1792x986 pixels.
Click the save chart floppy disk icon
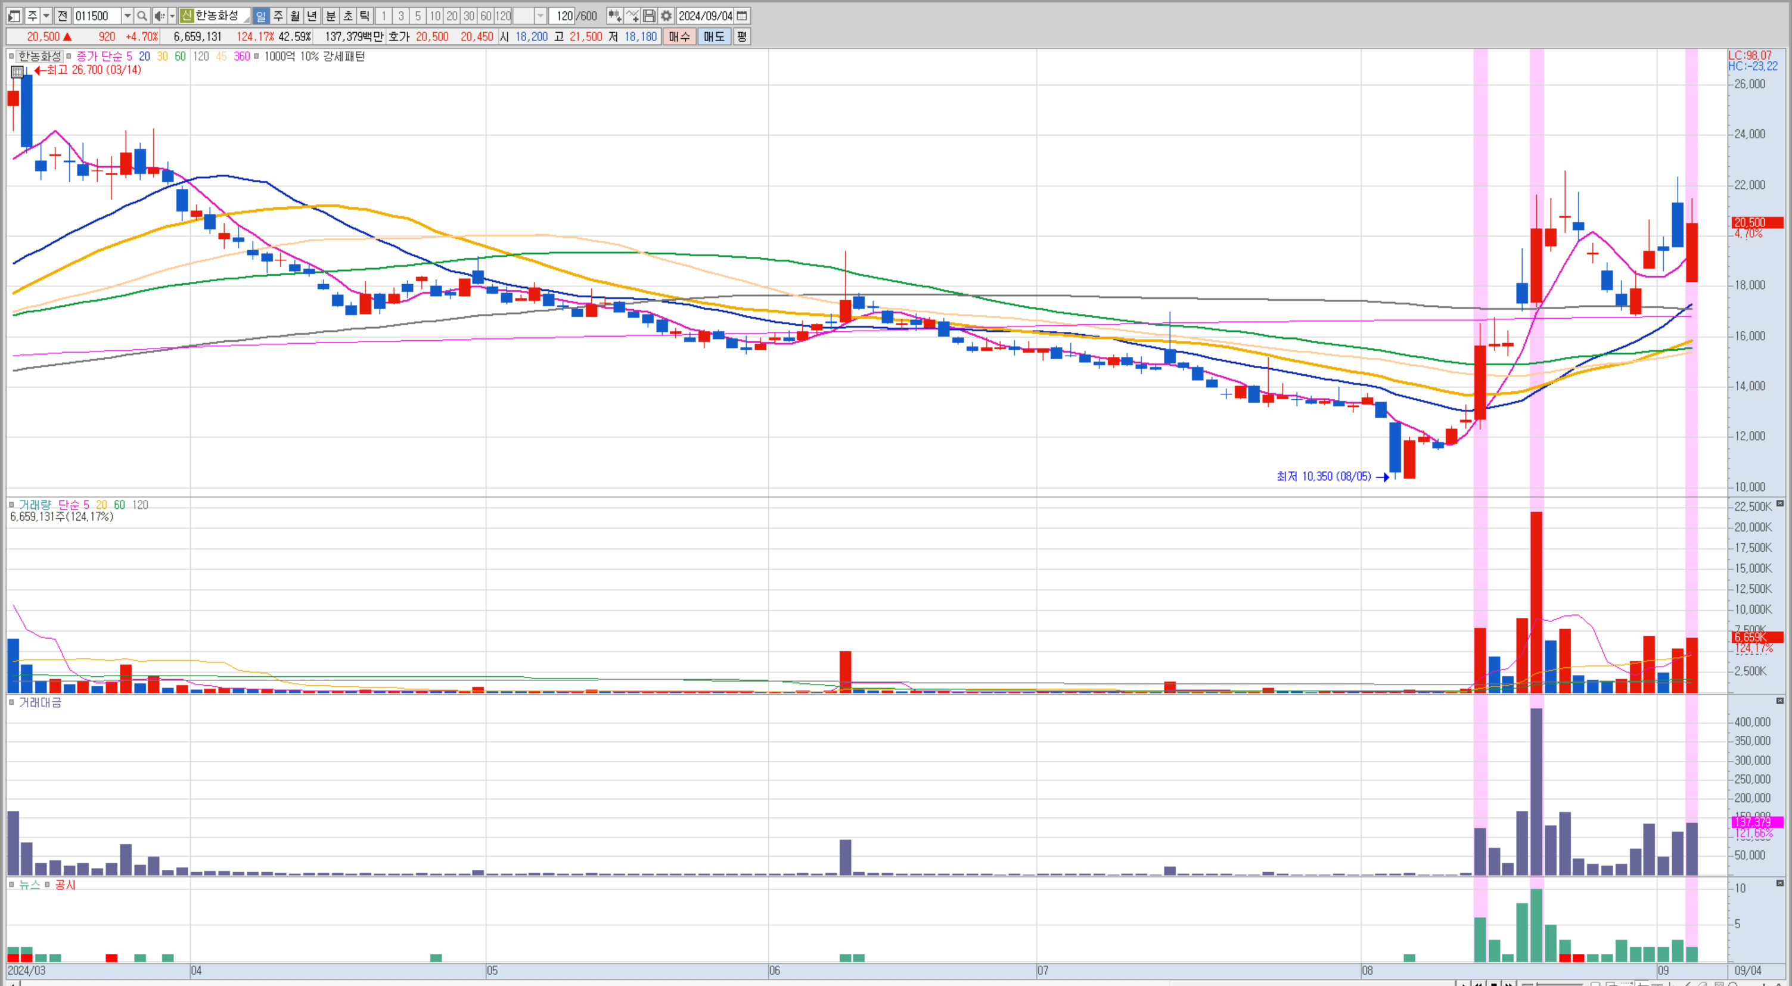point(648,16)
